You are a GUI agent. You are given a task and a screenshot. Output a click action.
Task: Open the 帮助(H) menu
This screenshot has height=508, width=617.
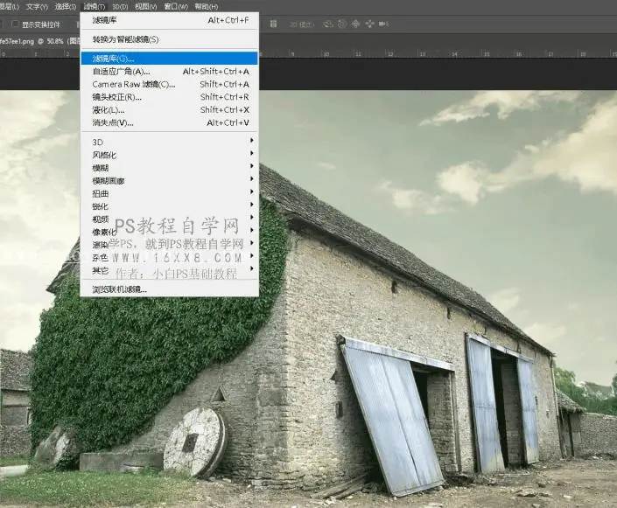pyautogui.click(x=207, y=6)
